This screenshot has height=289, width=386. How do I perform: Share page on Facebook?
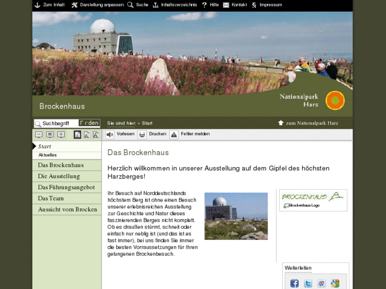click(x=295, y=283)
